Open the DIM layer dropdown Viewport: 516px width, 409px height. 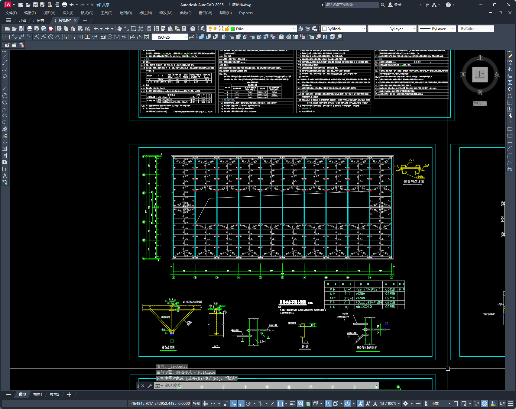[x=294, y=29]
